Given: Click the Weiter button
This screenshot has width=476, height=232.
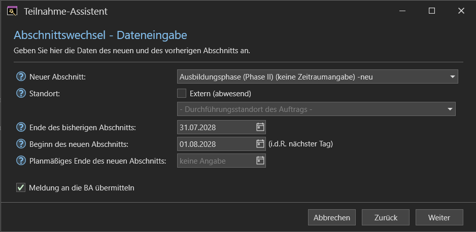Looking at the screenshot, I should tap(439, 217).
